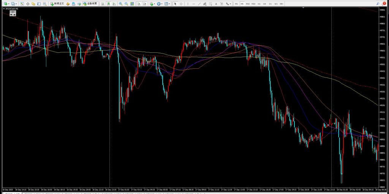Select the text label tool

pos(216,4)
